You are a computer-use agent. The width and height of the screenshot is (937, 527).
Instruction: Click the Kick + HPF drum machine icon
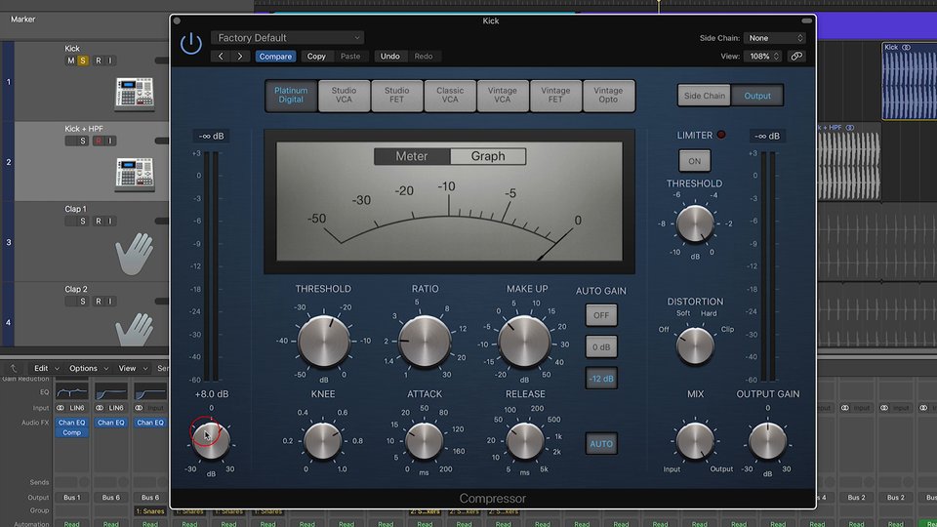click(135, 174)
